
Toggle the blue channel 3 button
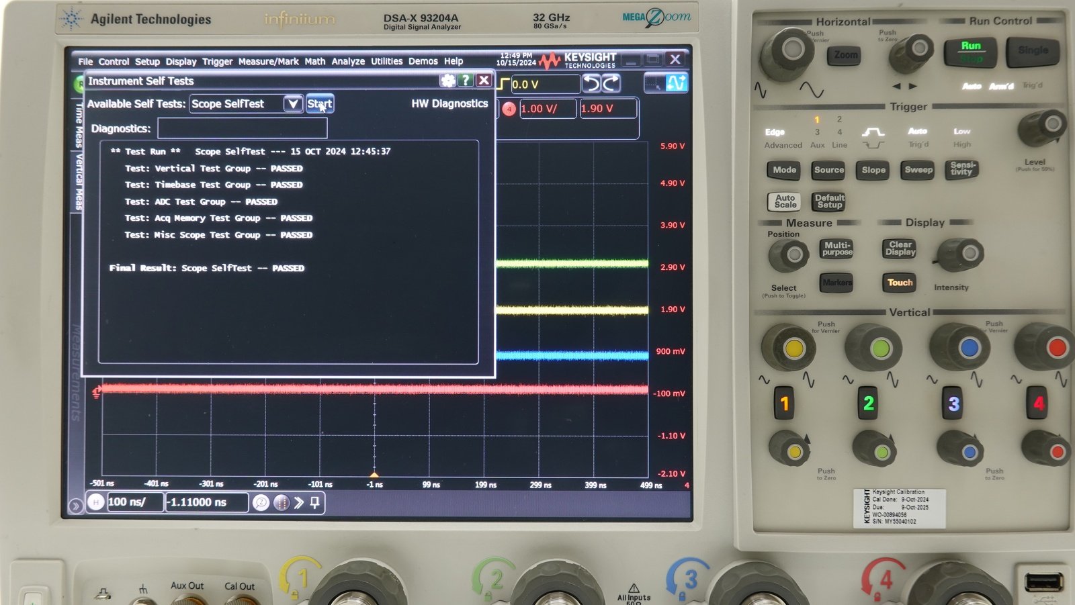point(953,404)
